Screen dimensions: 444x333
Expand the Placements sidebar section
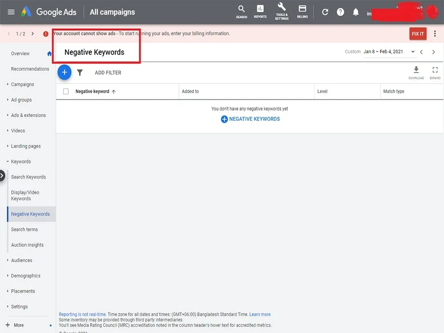pyautogui.click(x=8, y=291)
